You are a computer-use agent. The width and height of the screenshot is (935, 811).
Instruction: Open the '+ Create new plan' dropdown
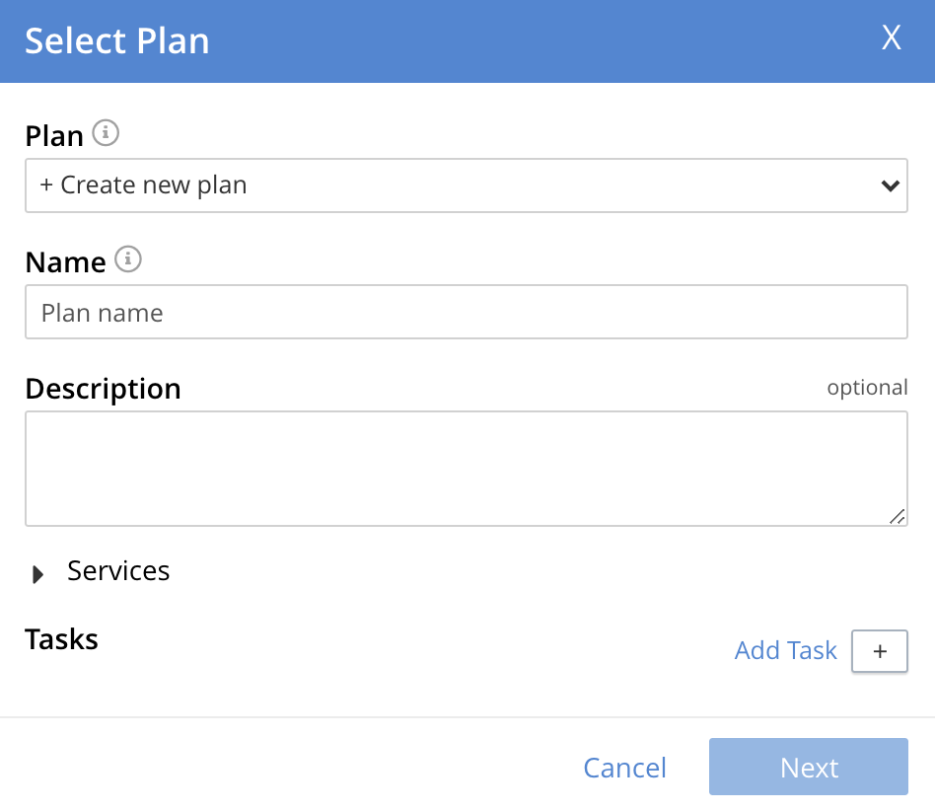(x=467, y=184)
